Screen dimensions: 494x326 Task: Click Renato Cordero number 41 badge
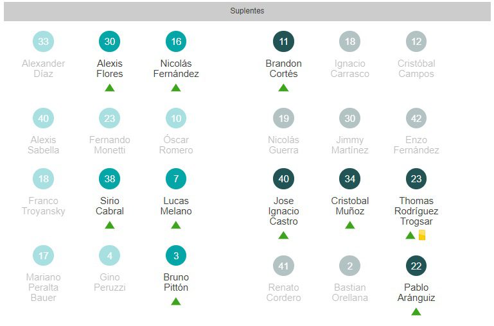tap(283, 266)
